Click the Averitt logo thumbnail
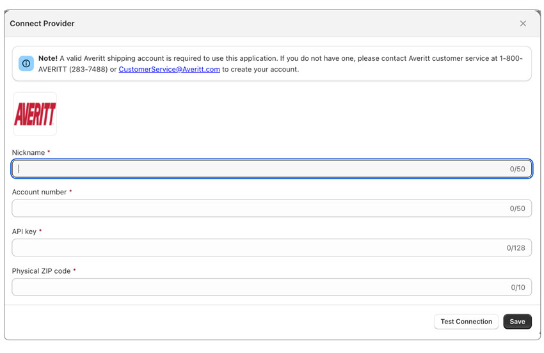 tap(35, 114)
